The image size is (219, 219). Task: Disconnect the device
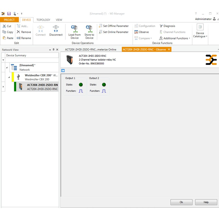[x=56, y=30]
